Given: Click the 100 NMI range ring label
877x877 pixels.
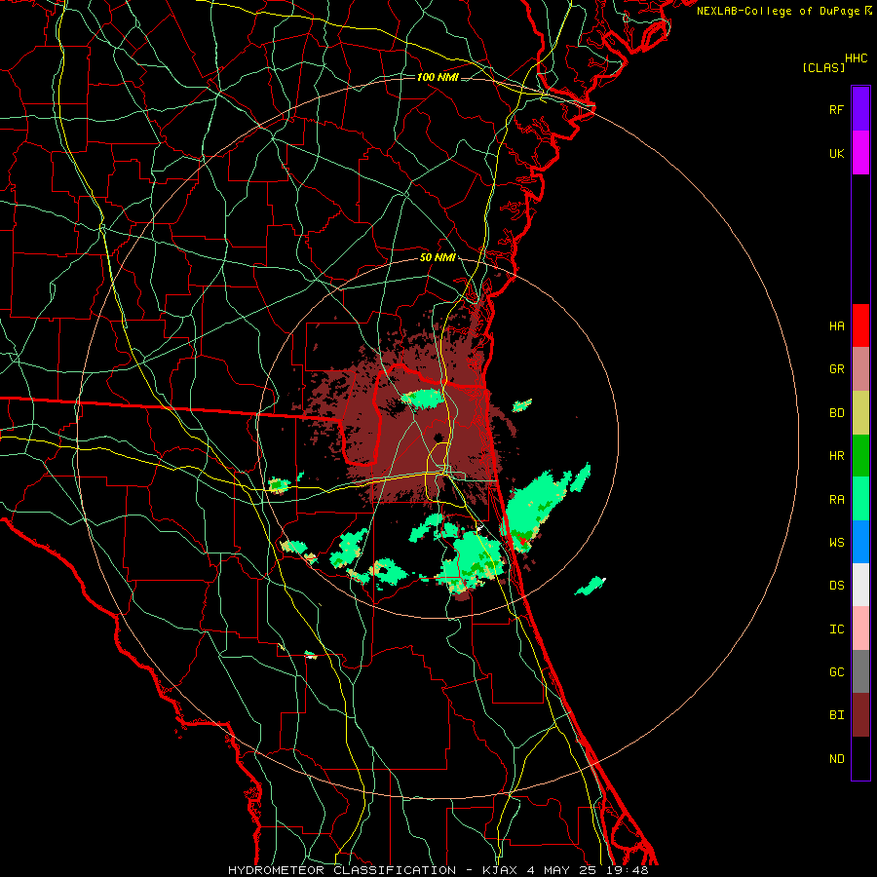Looking at the screenshot, I should pos(438,77).
